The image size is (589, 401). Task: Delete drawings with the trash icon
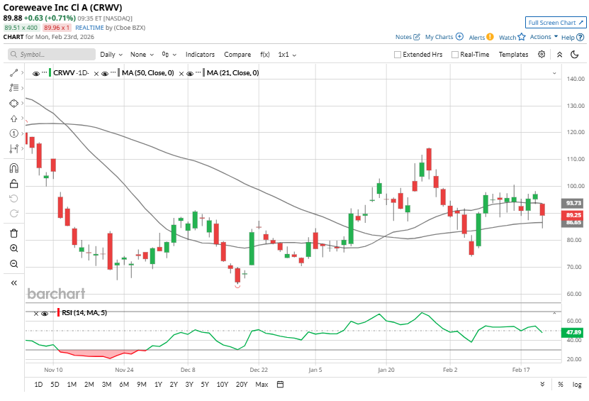pyautogui.click(x=14, y=234)
